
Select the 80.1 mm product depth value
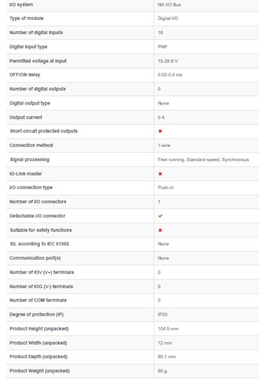click(x=167, y=357)
